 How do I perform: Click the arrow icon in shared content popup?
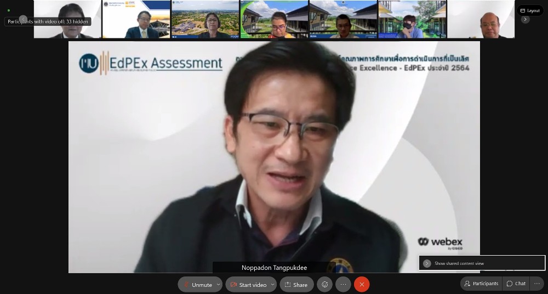427,263
